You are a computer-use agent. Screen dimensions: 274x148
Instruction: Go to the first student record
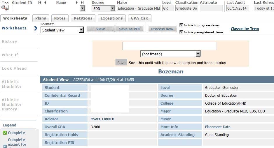coord(40,3)
